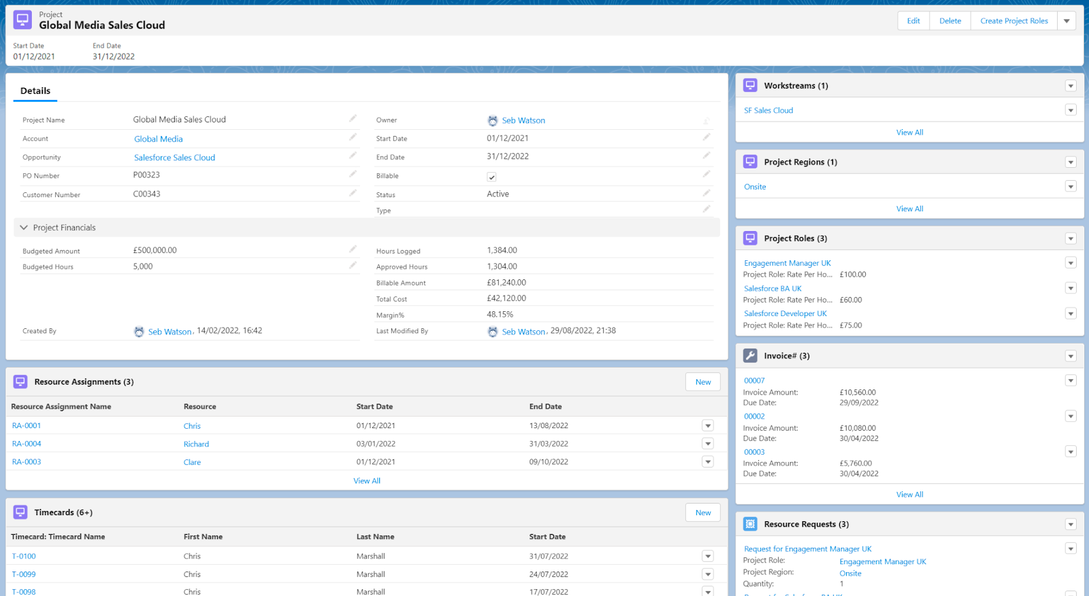
Task: Click the Billable Amount value £81,240.00
Action: click(x=506, y=283)
